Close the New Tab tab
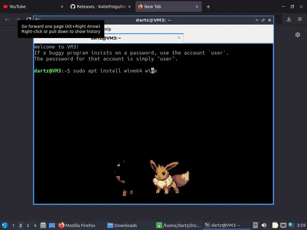Screen dimensions: 307x230 tap(197, 7)
